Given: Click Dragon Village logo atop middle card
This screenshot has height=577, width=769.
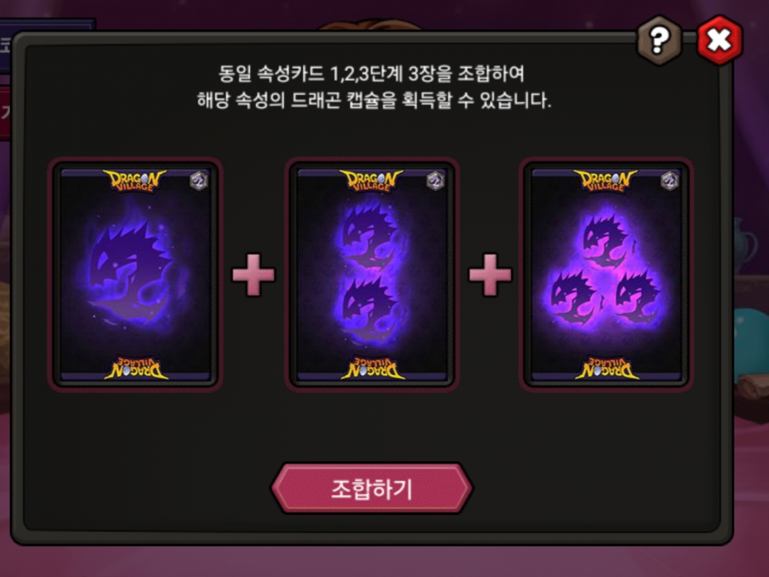Looking at the screenshot, I should pos(371,181).
